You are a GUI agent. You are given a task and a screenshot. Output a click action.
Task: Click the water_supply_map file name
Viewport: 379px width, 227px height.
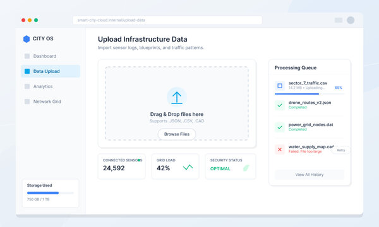tap(311, 147)
